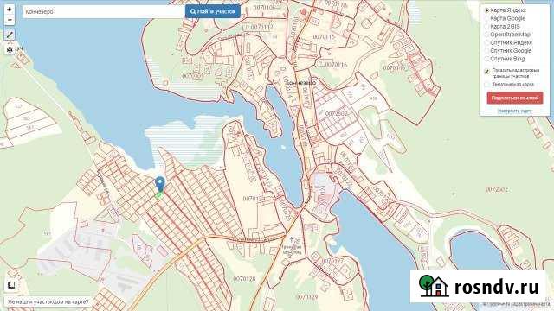554x311 pixels.
Task: Enable the Тематическая карта checkbox
Action: 486,85
